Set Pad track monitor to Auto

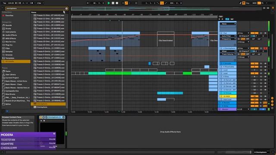243,39
